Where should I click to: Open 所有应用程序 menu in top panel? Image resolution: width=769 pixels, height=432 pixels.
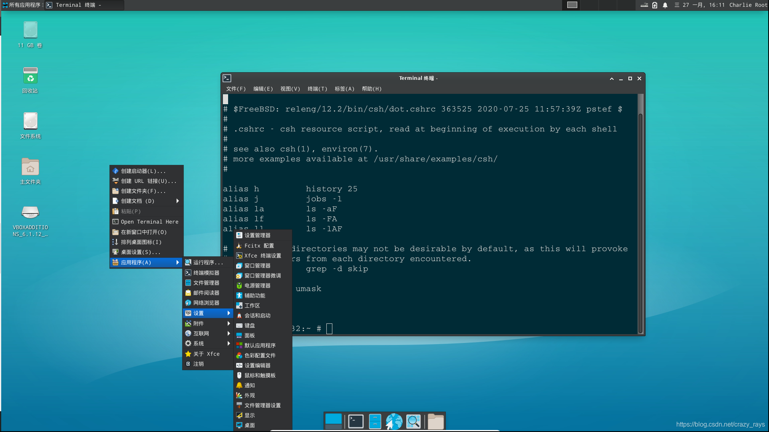(22, 5)
